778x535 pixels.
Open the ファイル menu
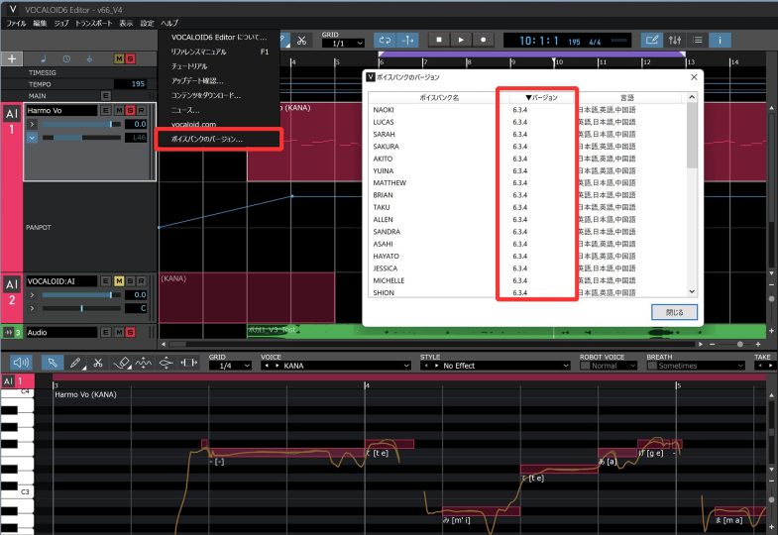16,24
